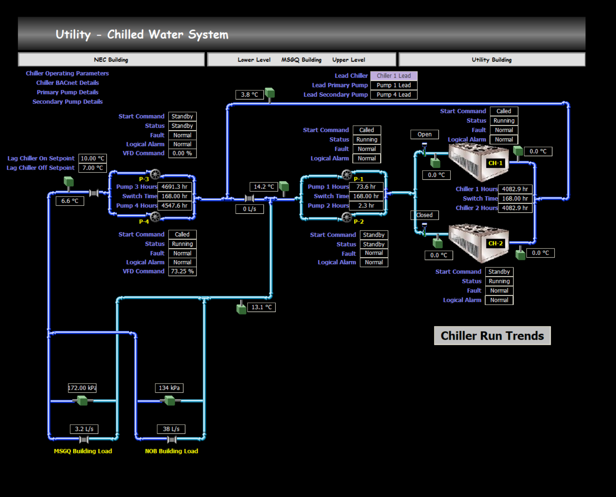
Task: Open MSGQ Building Upper Level
Action: [349, 59]
